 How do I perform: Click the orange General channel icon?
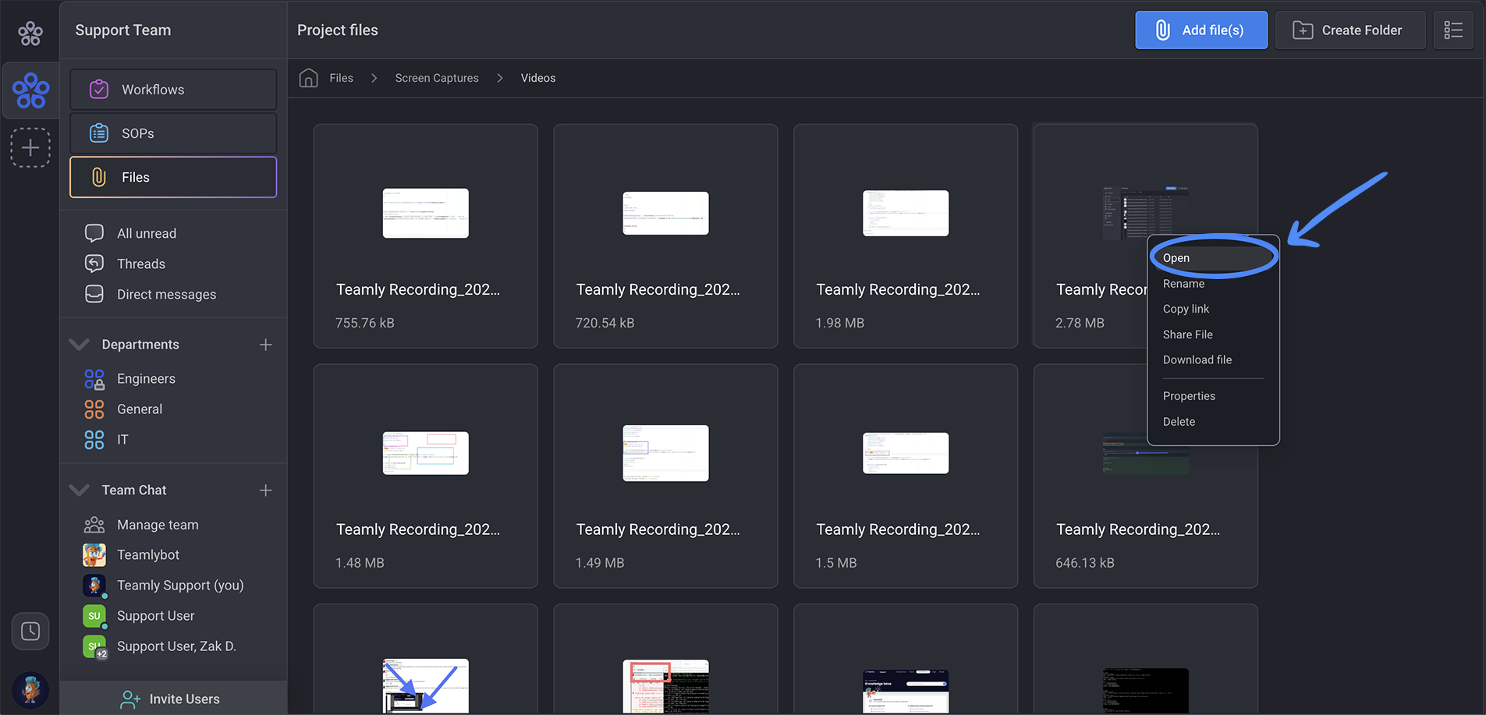(94, 409)
